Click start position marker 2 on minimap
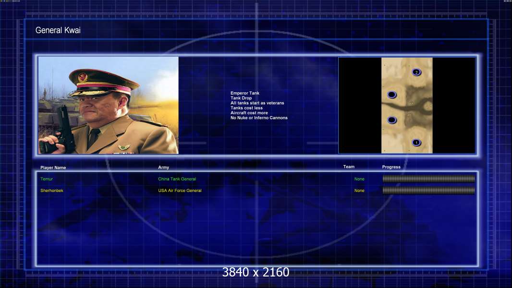Image resolution: width=512 pixels, height=288 pixels. pos(416,72)
